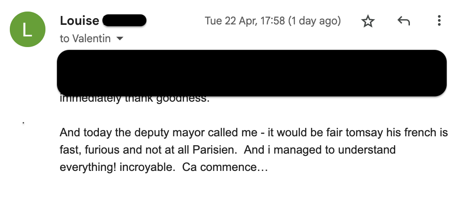
Task: Click the green 'L' sender avatar
Action: [x=27, y=29]
